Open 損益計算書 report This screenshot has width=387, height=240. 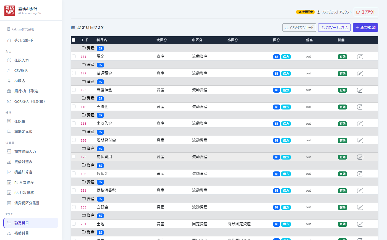[x=31, y=172]
